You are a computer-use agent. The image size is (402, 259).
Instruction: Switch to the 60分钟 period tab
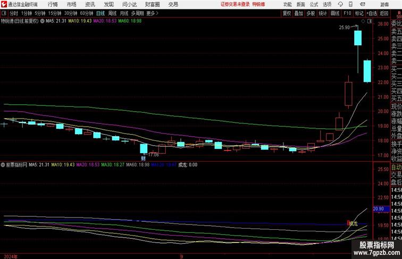click(x=86, y=13)
